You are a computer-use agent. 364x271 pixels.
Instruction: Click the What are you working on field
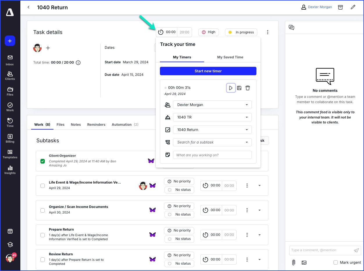212,155
